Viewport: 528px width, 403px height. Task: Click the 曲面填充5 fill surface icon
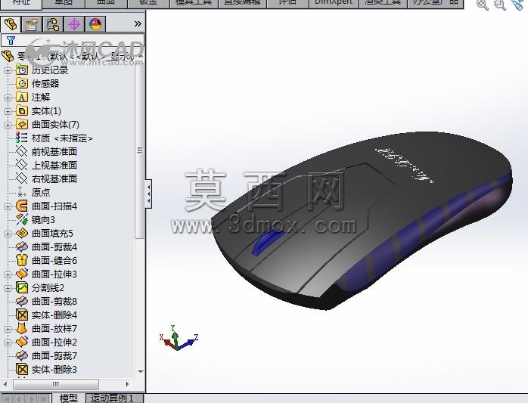(22, 234)
